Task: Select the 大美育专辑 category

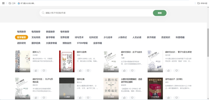Action: pyautogui.click(x=51, y=43)
